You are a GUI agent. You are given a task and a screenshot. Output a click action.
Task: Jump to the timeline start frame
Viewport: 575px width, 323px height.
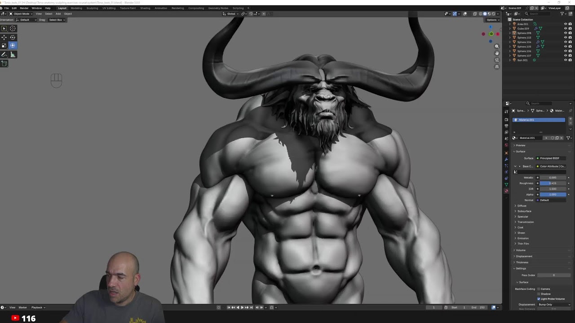coord(229,307)
